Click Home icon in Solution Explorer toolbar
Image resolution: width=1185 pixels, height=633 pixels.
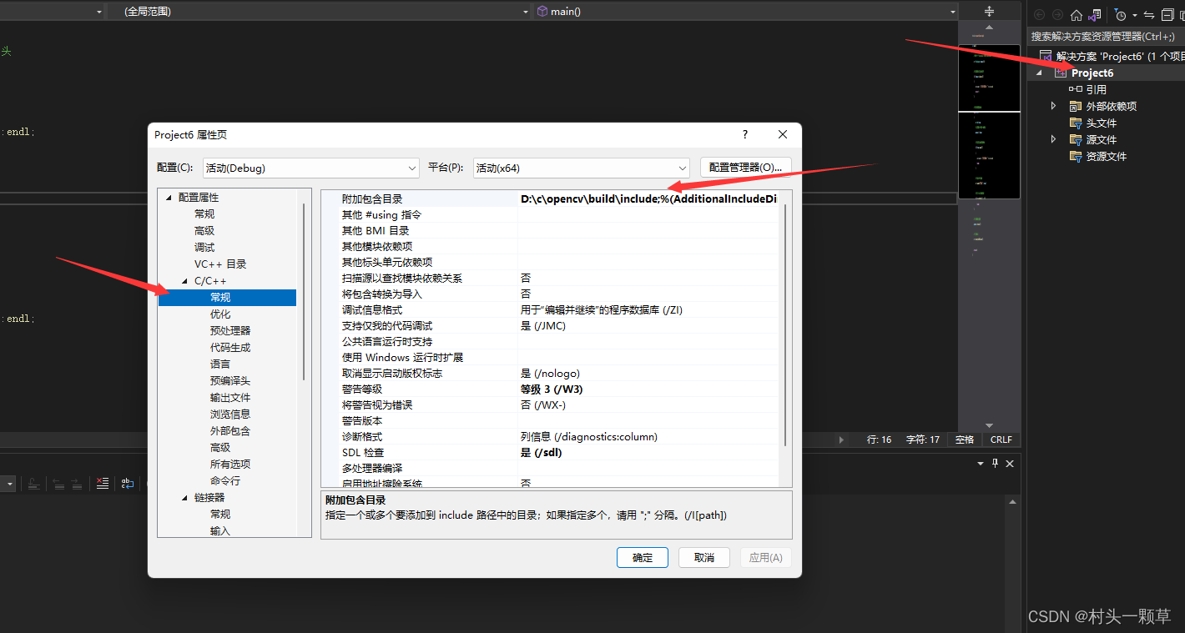(x=1077, y=15)
